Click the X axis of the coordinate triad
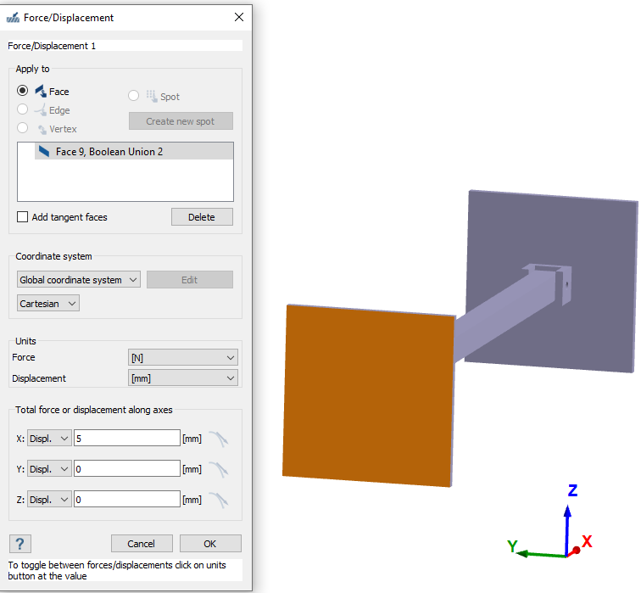This screenshot has height=593, width=641. point(574,551)
